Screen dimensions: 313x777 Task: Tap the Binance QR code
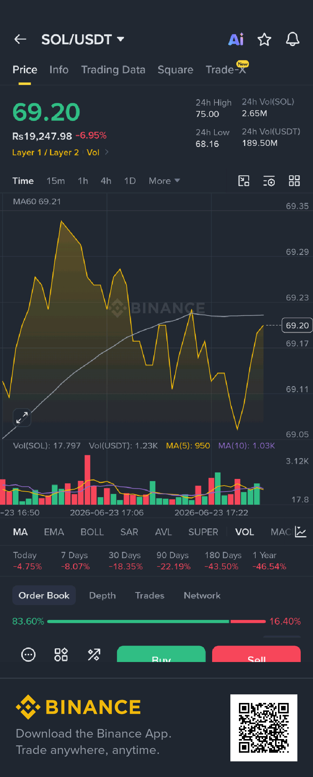tap(264, 728)
